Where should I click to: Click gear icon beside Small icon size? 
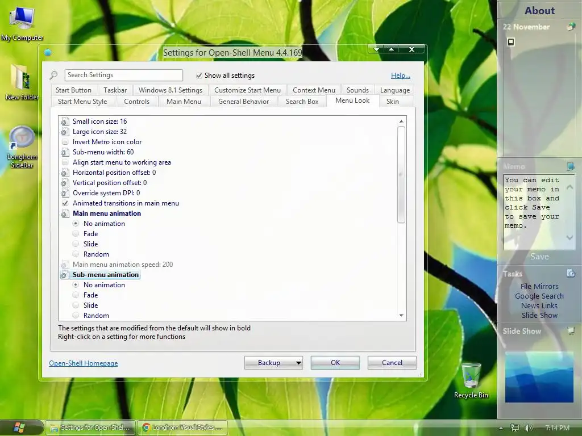pos(65,121)
